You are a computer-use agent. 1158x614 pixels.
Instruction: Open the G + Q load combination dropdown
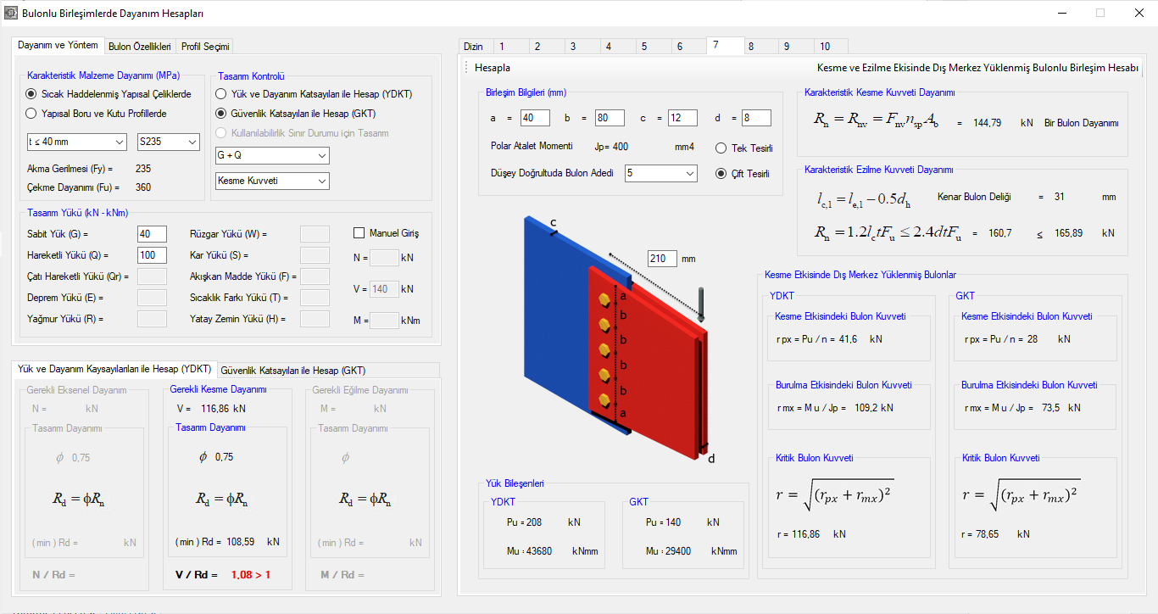point(272,155)
